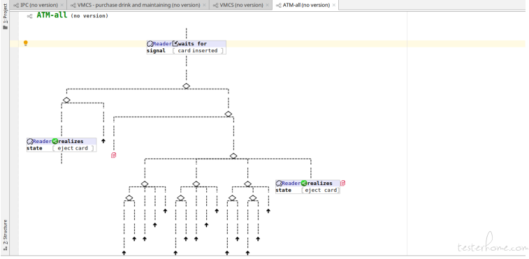Screen dimensions: 529x259
Task: Click topmost diamond decision node under card inserted
Action: 186,86
